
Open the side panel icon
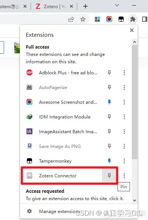tap(145, 19)
